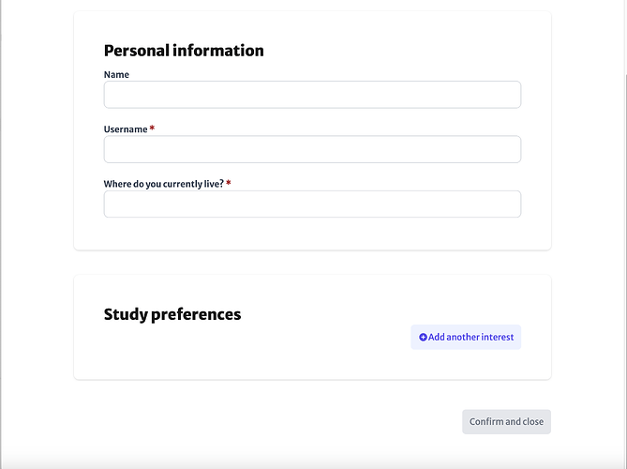Click the red asterisk next to Username

tap(152, 129)
